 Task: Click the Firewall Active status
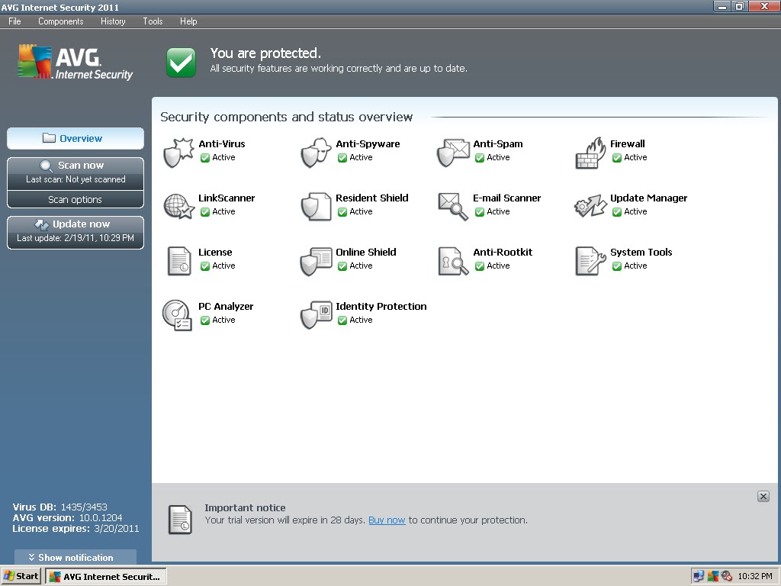629,157
